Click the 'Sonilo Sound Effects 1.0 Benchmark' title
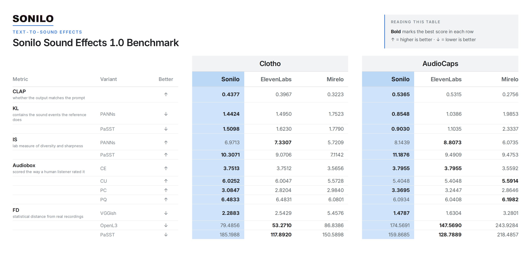 point(96,43)
